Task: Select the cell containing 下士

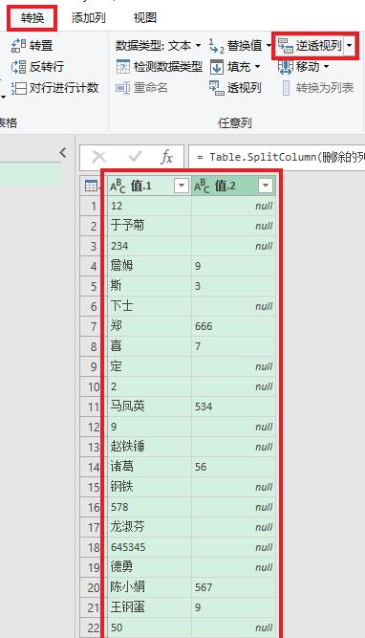Action: tap(149, 306)
